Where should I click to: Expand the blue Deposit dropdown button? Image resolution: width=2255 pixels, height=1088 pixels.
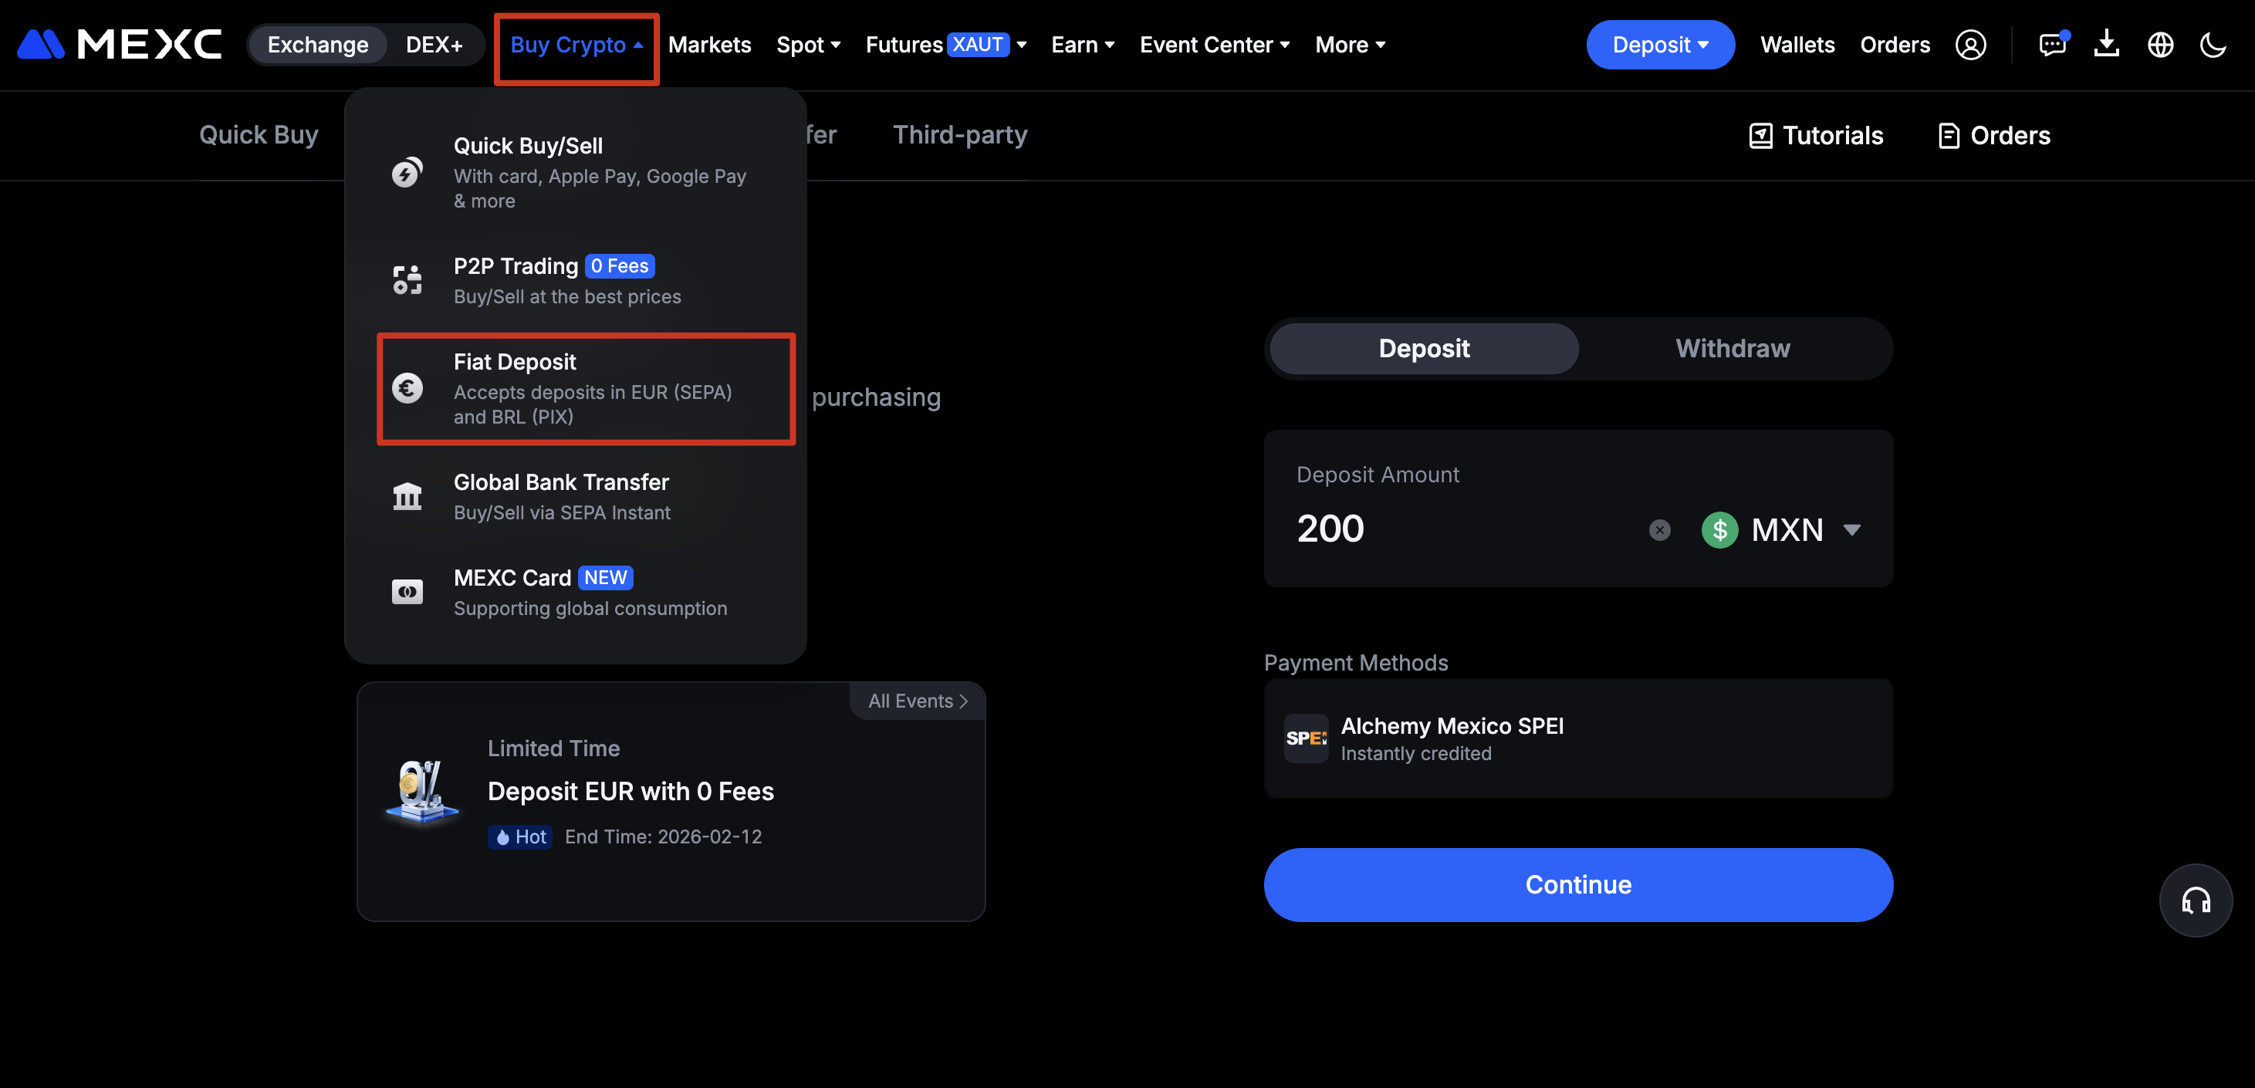(x=1659, y=45)
